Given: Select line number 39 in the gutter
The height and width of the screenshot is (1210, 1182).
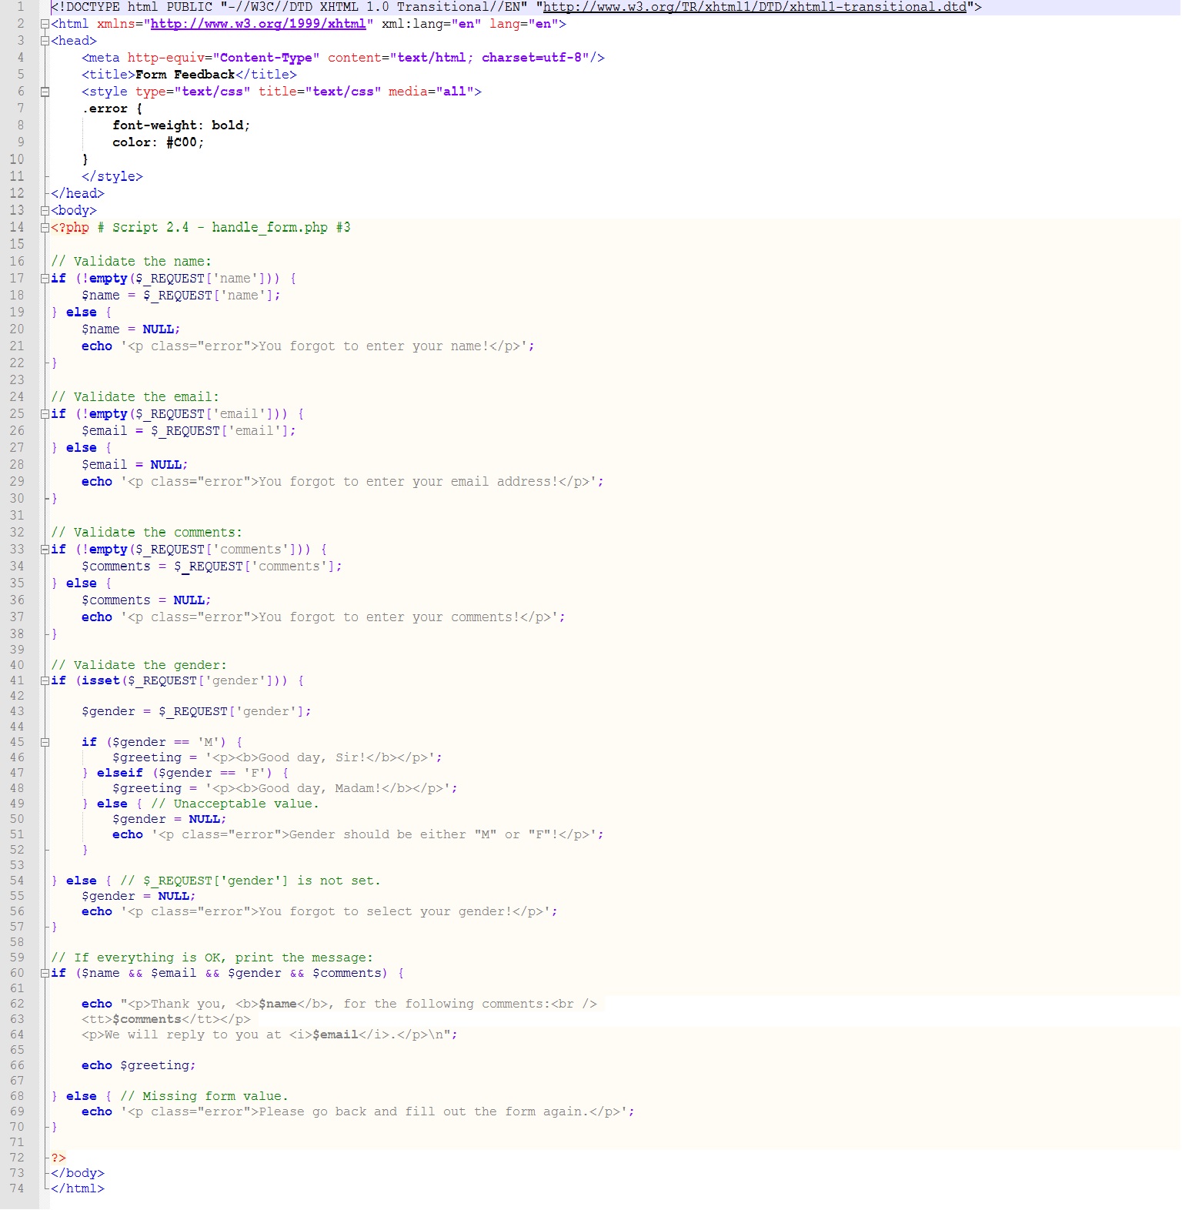Looking at the screenshot, I should coord(17,650).
